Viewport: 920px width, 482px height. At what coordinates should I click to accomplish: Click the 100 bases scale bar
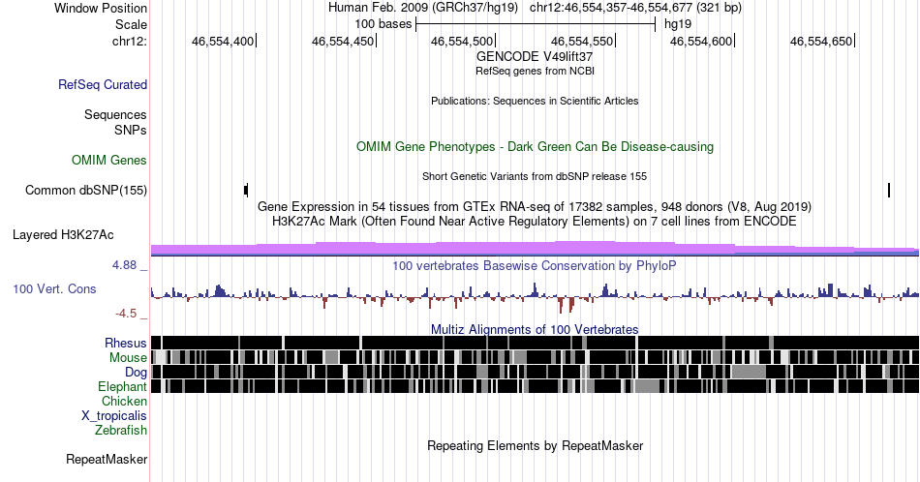tap(536, 24)
